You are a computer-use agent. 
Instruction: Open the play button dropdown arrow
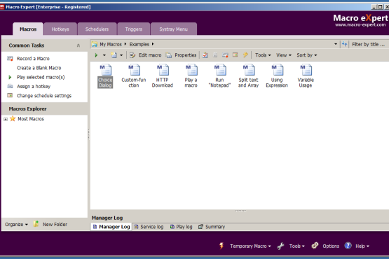click(104, 55)
